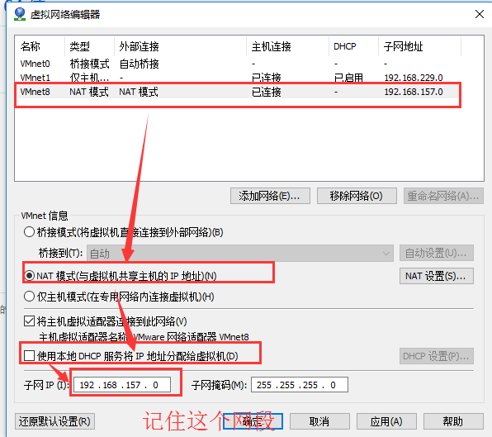Click the 子网 IP input field

(x=122, y=385)
